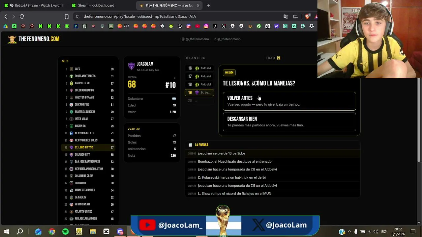The image size is (422, 237).
Task: Click the translate page icon
Action: tap(286, 16)
